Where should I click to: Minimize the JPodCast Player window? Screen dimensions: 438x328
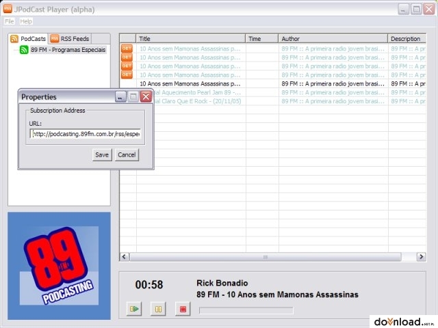click(403, 10)
